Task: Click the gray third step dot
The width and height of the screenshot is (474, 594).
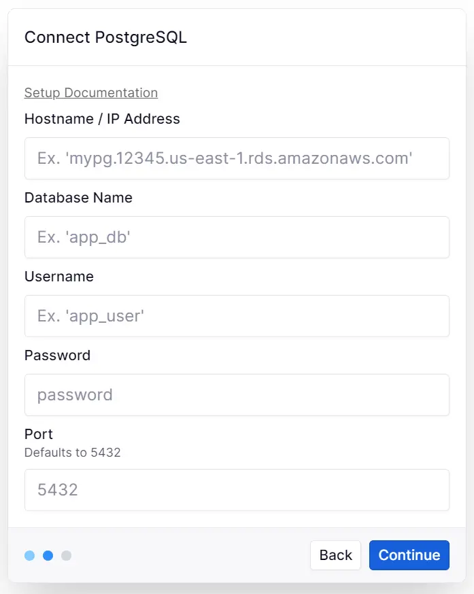Action: [66, 555]
